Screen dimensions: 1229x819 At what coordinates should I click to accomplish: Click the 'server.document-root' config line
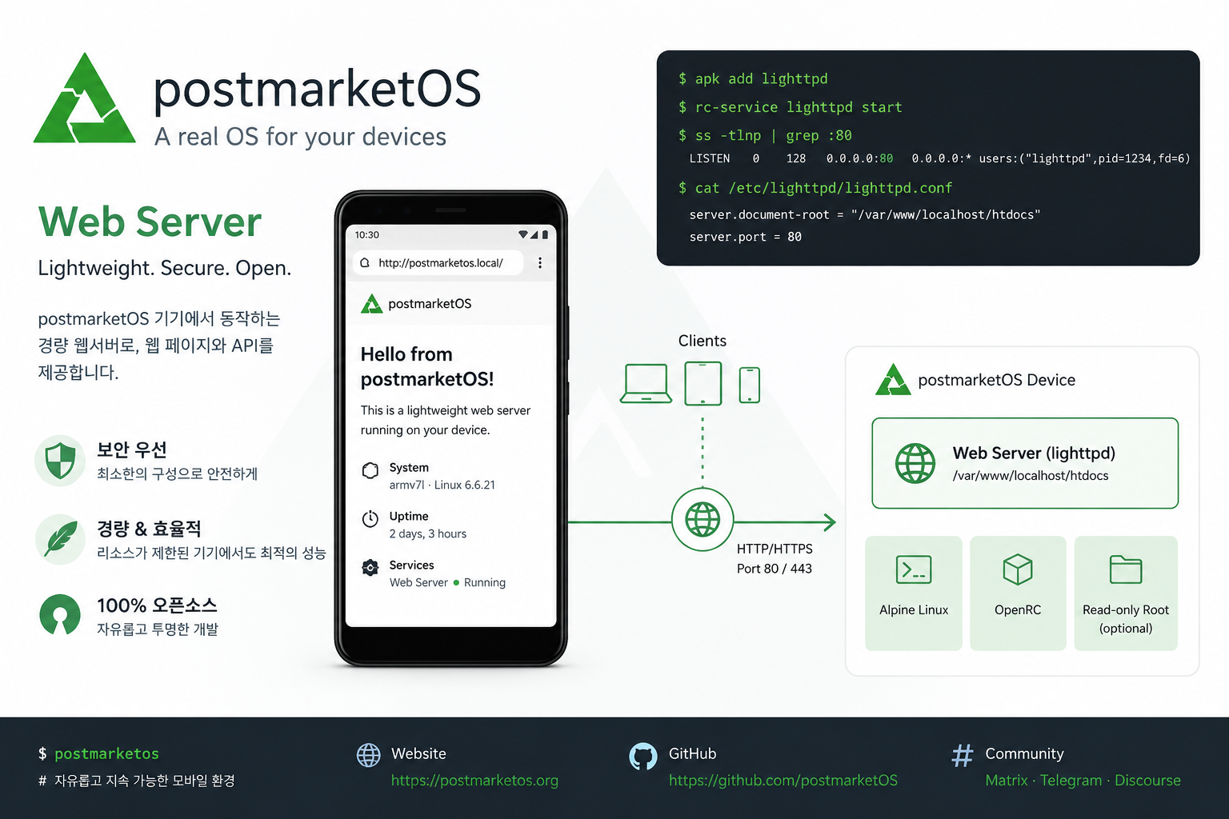[x=865, y=215]
